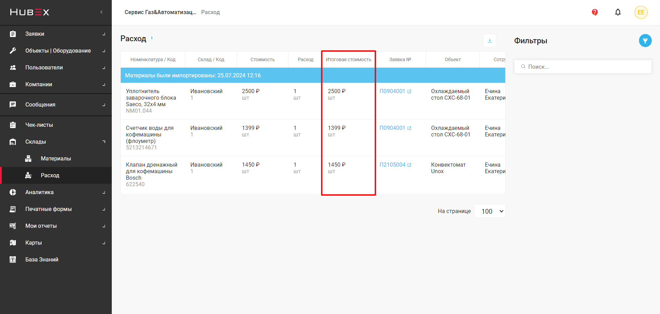Click the EE user avatar
Viewport: 660px width, 314px height.
641,12
